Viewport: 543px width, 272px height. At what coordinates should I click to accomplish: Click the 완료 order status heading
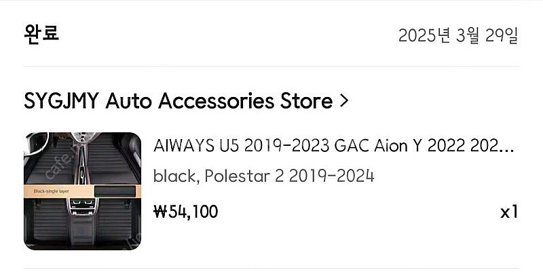coord(41,33)
